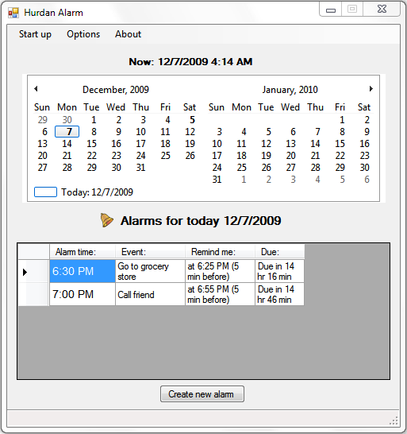Click the previous month arrow in calendar
Screen dimensions: 407x434
[x=36, y=89]
